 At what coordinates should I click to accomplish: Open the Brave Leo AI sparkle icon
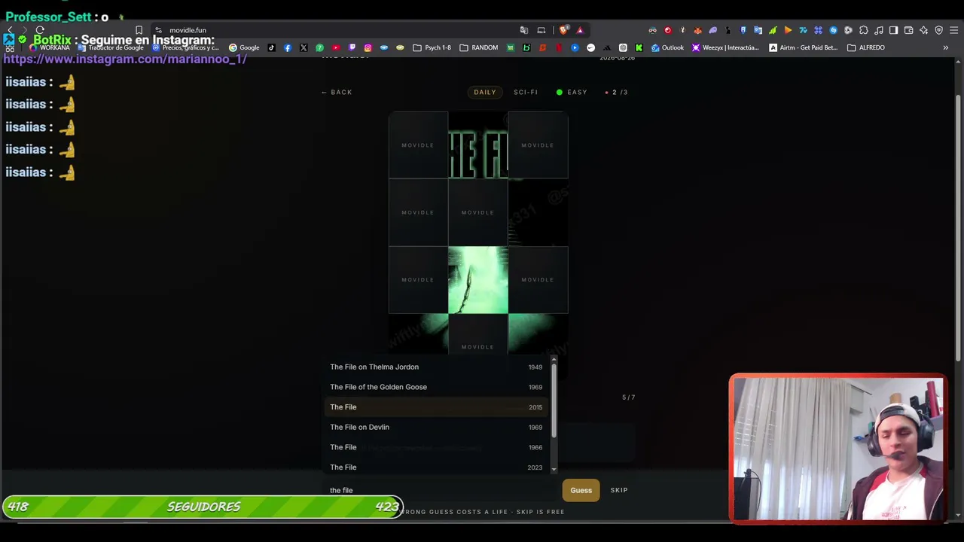[924, 30]
